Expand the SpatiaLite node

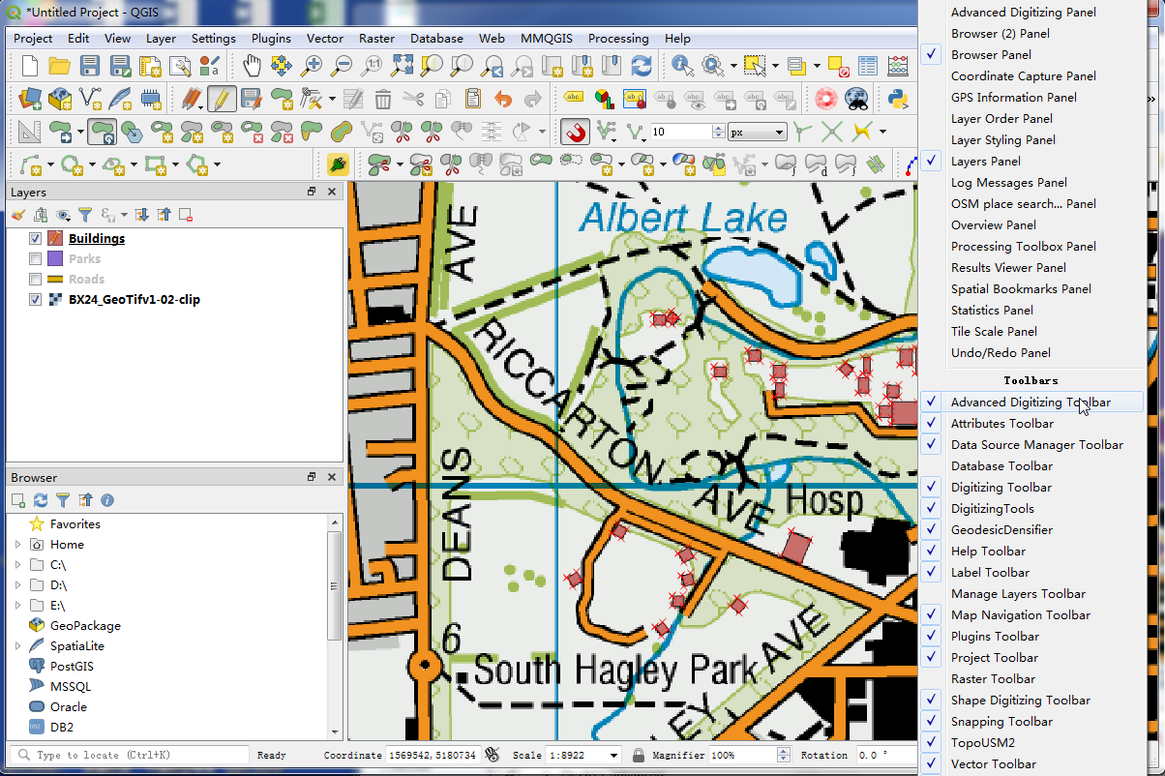click(x=17, y=645)
